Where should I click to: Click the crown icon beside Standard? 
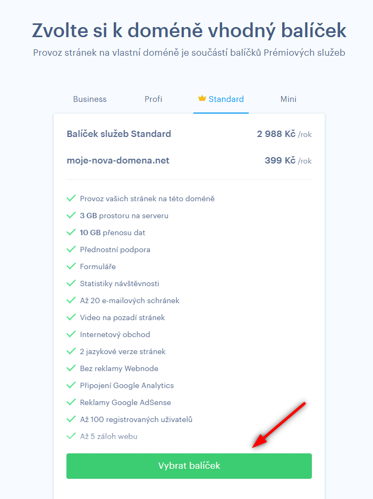click(202, 98)
